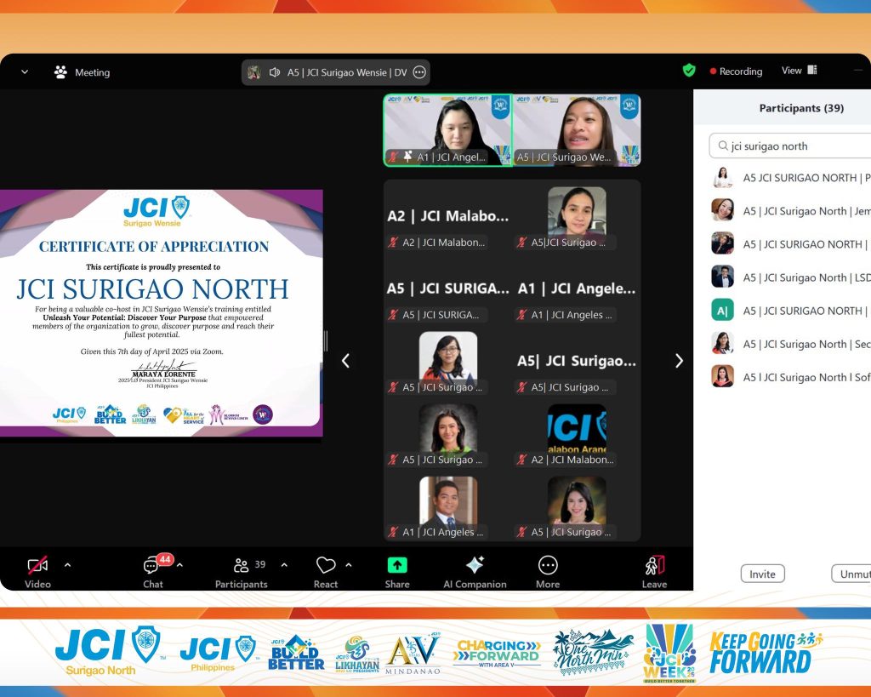Select the tile showing the JCI Malabon logo

click(577, 433)
